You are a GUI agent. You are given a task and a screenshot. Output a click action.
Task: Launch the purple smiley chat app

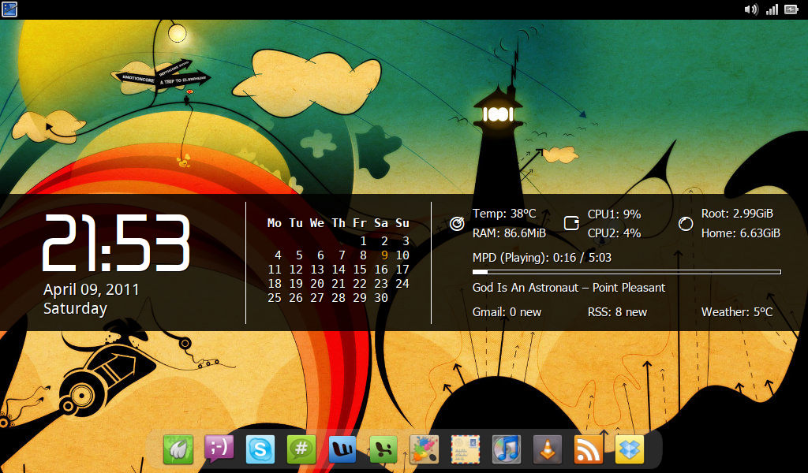coord(219,449)
